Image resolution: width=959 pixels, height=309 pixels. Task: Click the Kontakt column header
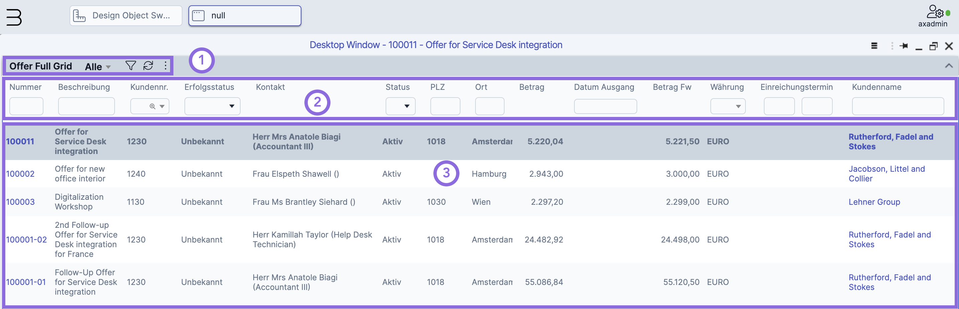pyautogui.click(x=270, y=87)
